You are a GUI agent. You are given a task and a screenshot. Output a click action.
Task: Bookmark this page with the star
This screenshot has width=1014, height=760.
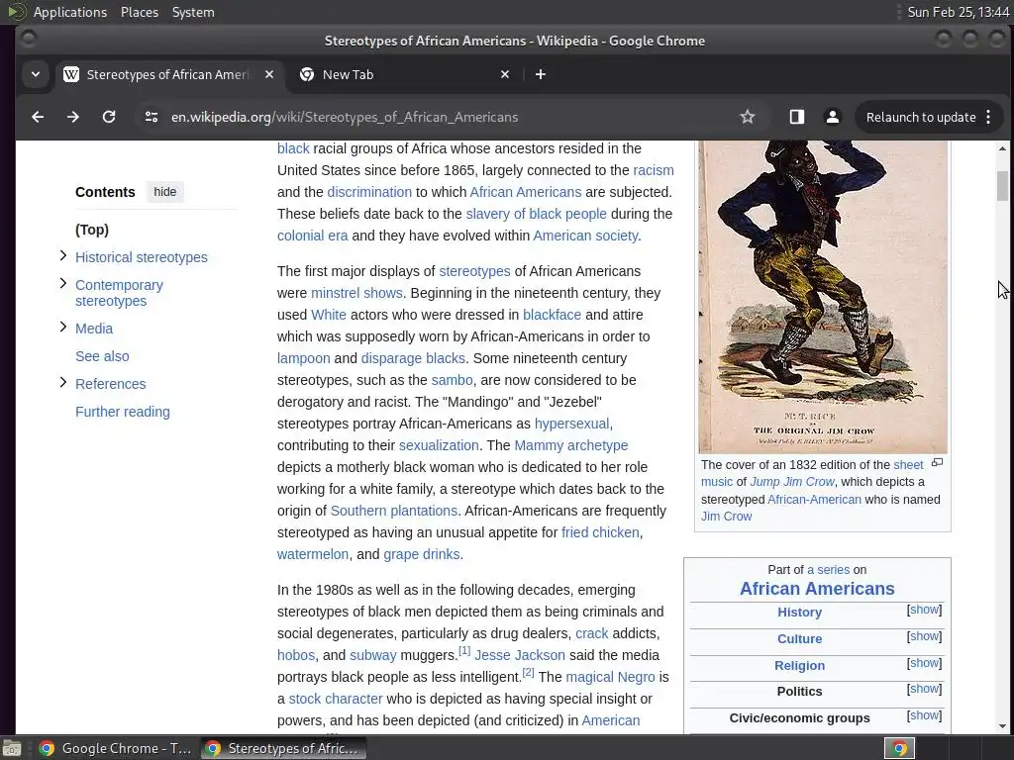[x=748, y=117]
